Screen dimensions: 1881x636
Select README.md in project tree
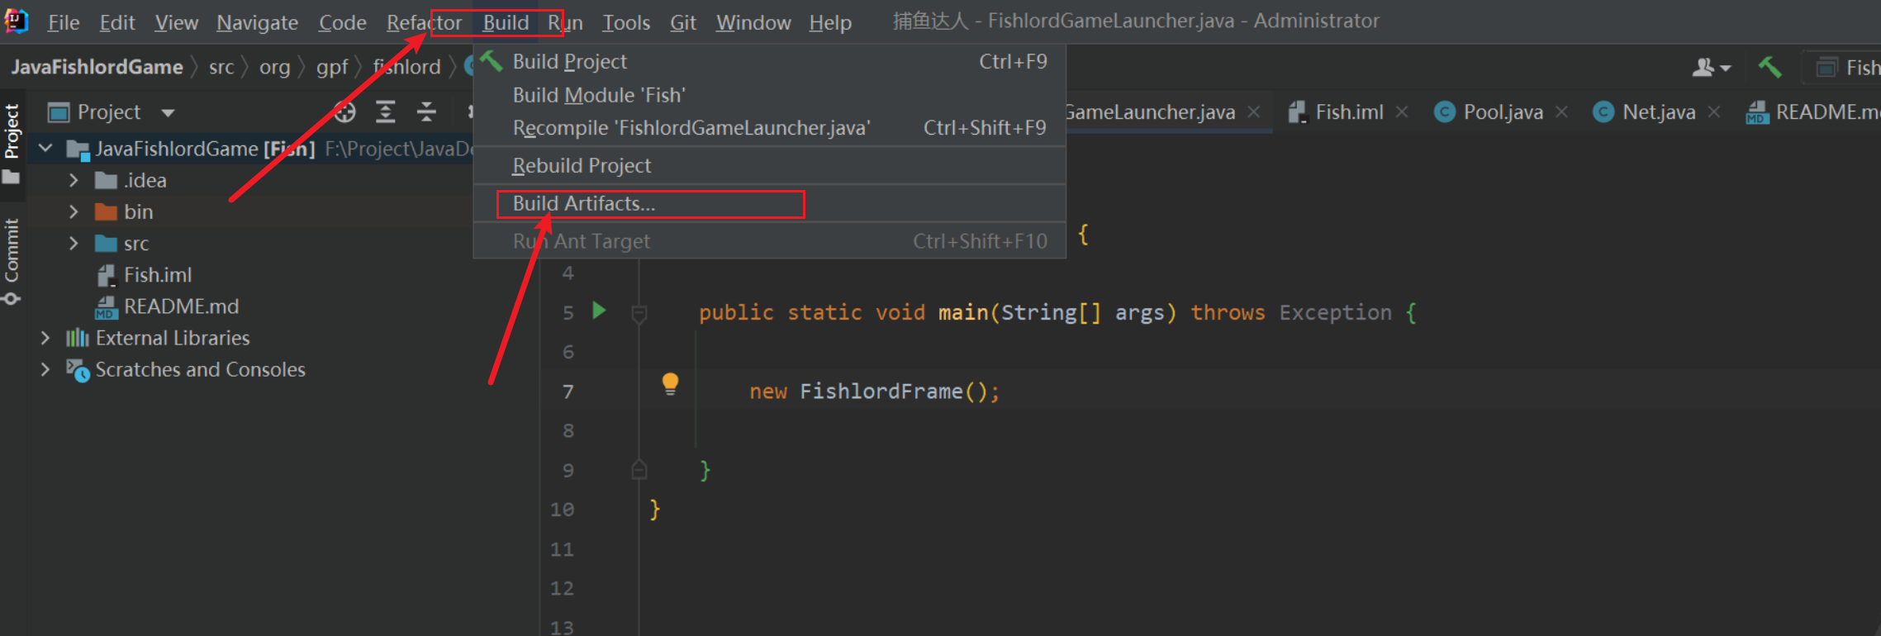[x=181, y=306]
